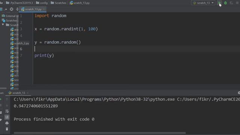Click the output value 0.9472740601551289

click(x=36, y=106)
